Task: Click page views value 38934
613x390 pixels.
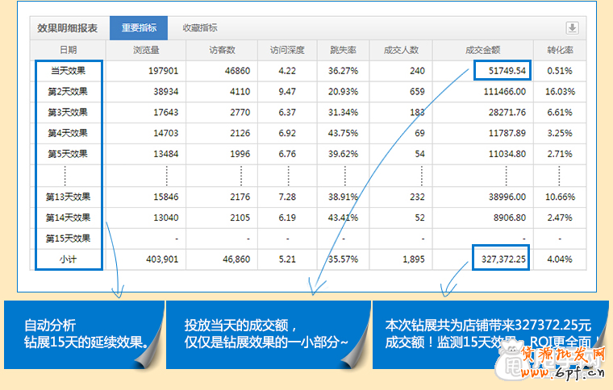Action: tap(166, 92)
